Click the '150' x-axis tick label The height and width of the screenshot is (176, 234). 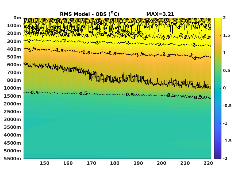45,163
